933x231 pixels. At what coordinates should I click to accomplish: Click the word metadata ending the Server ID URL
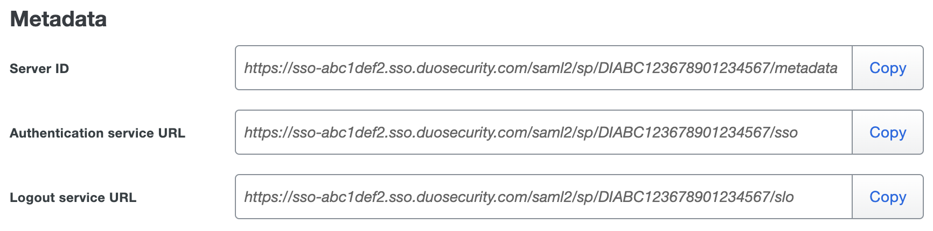click(x=806, y=68)
